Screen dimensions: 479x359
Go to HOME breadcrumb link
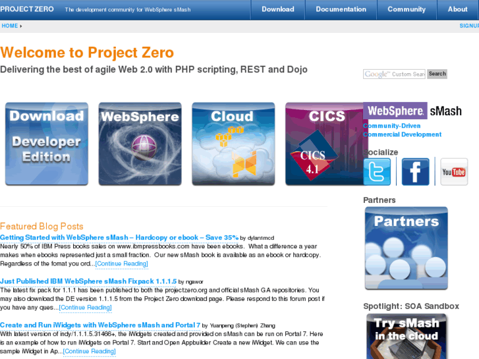[10, 26]
